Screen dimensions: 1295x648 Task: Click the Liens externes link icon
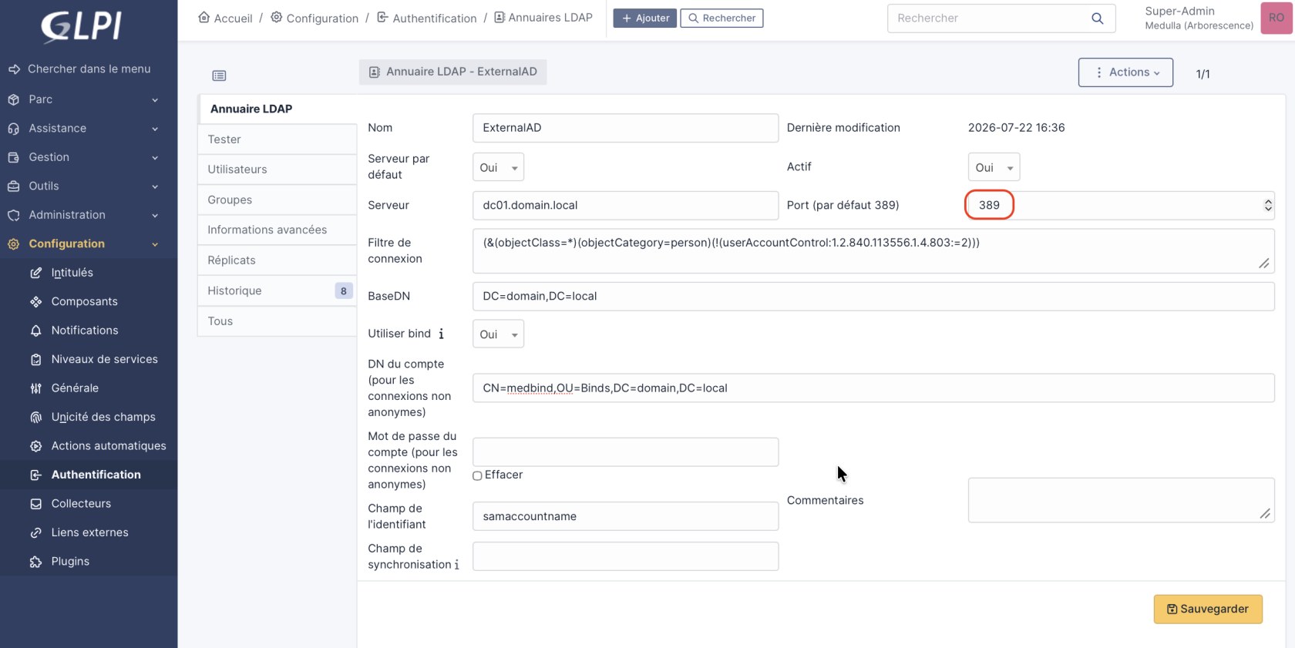pos(35,533)
